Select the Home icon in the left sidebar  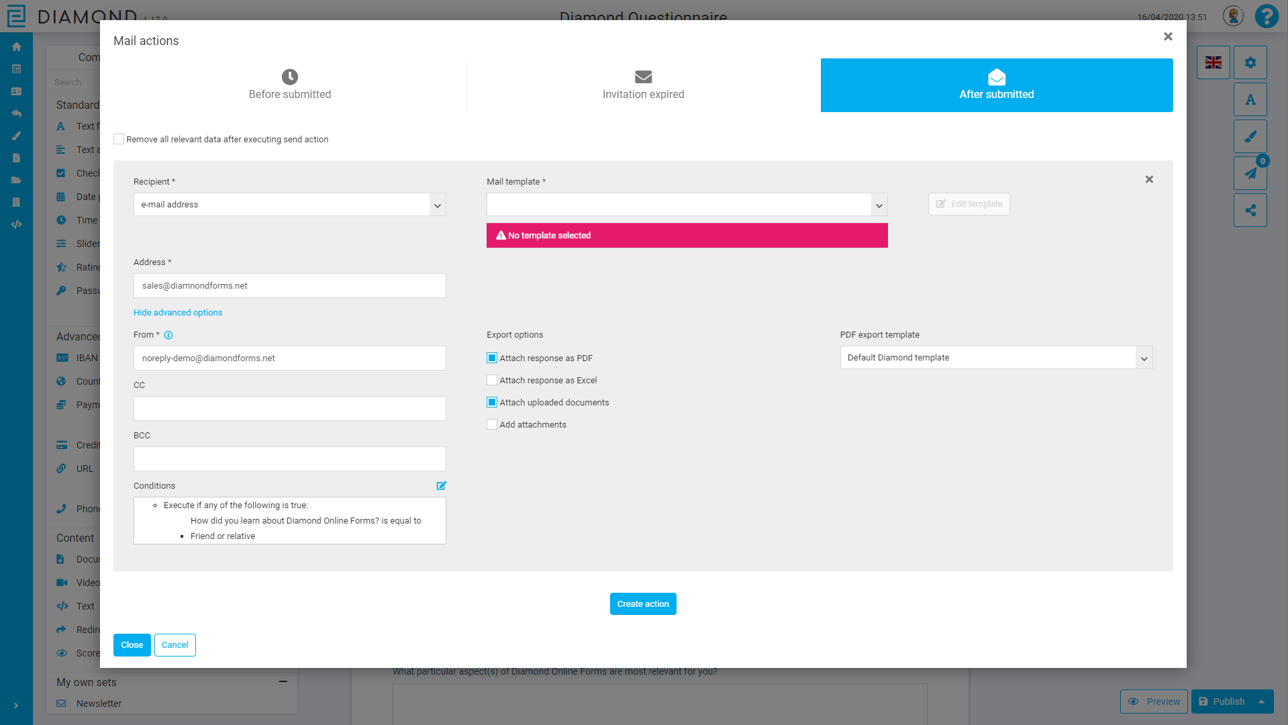point(16,46)
